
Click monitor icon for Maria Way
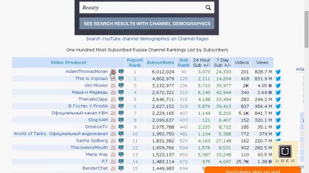pyautogui.click(x=121, y=154)
